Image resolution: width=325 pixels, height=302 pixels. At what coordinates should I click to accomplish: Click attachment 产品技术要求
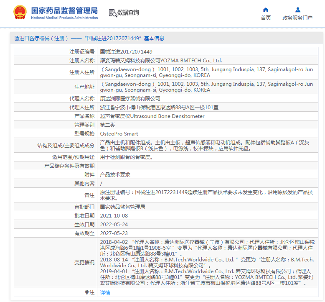(x=115, y=175)
